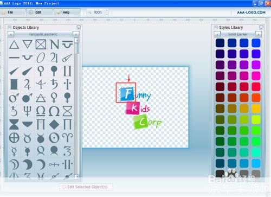Choose the trident Neptune symbol
This screenshot has width=271, height=197.
click(x=27, y=111)
